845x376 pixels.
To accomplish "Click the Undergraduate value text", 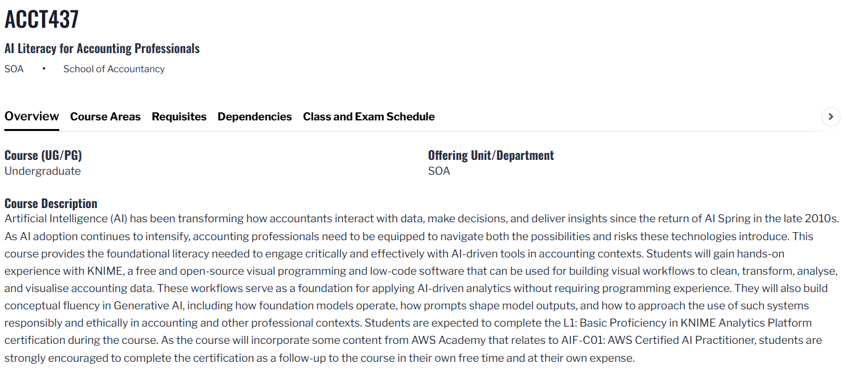I will coord(43,171).
